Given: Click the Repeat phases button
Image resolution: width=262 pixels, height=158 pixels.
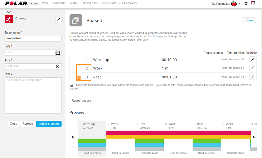Looking at the screenshot, I should 81,101.
